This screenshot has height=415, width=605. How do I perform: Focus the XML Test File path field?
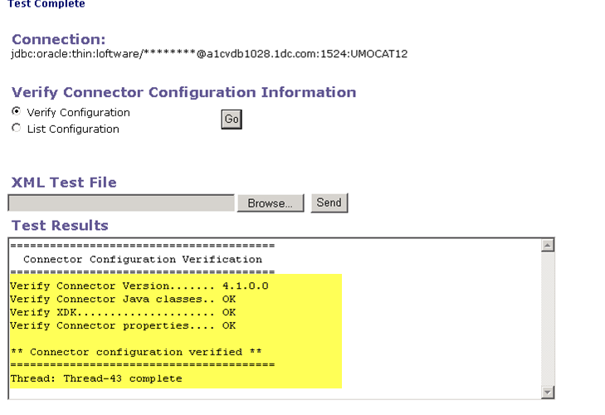(x=121, y=203)
